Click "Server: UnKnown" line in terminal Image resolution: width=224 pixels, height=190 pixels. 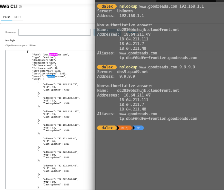click(115, 11)
